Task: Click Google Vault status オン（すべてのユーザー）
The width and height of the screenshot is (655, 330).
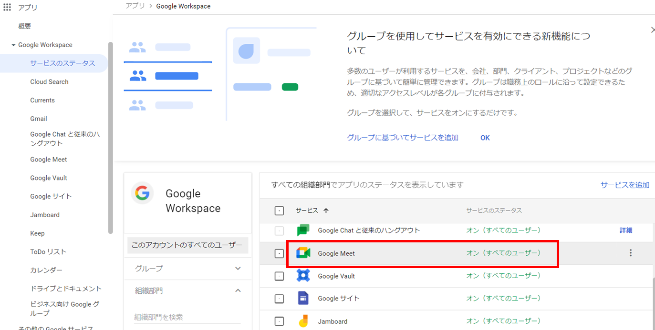Action: [x=505, y=276]
